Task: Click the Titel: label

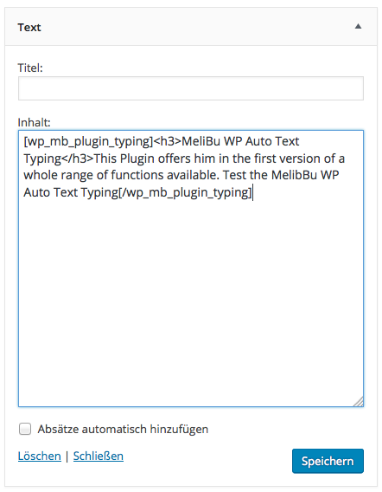Action: click(30, 68)
